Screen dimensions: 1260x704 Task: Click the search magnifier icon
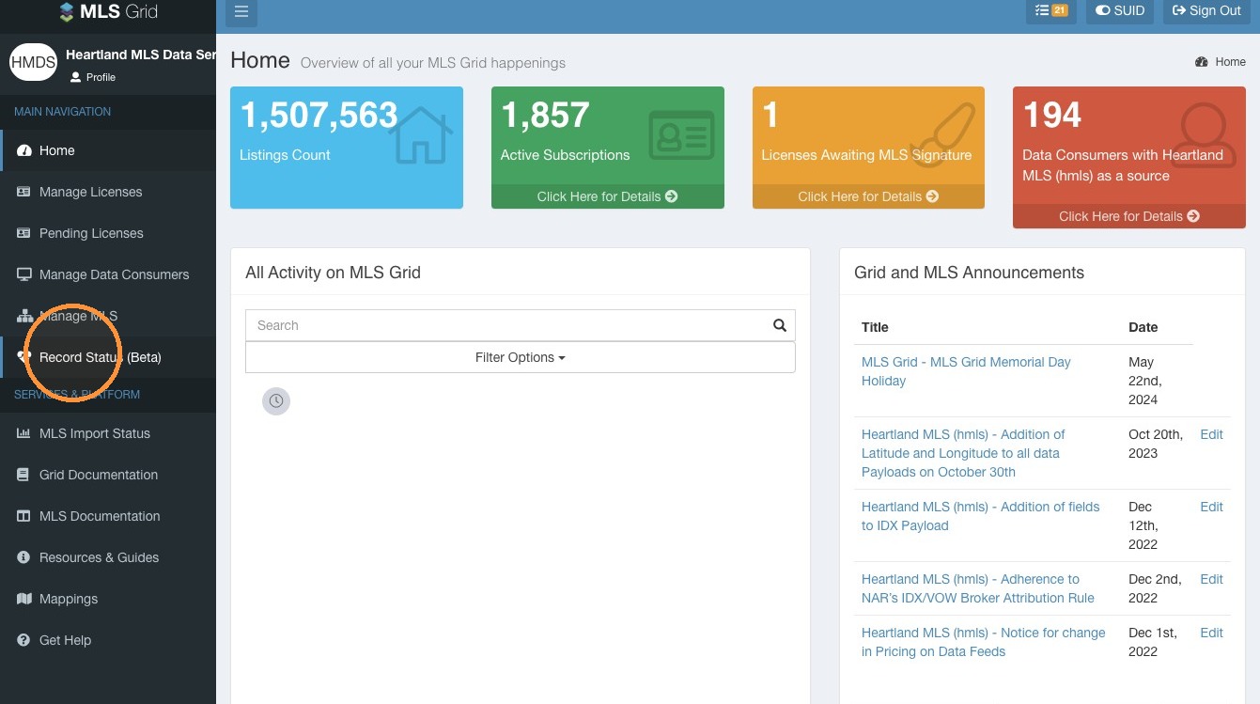pyautogui.click(x=780, y=325)
